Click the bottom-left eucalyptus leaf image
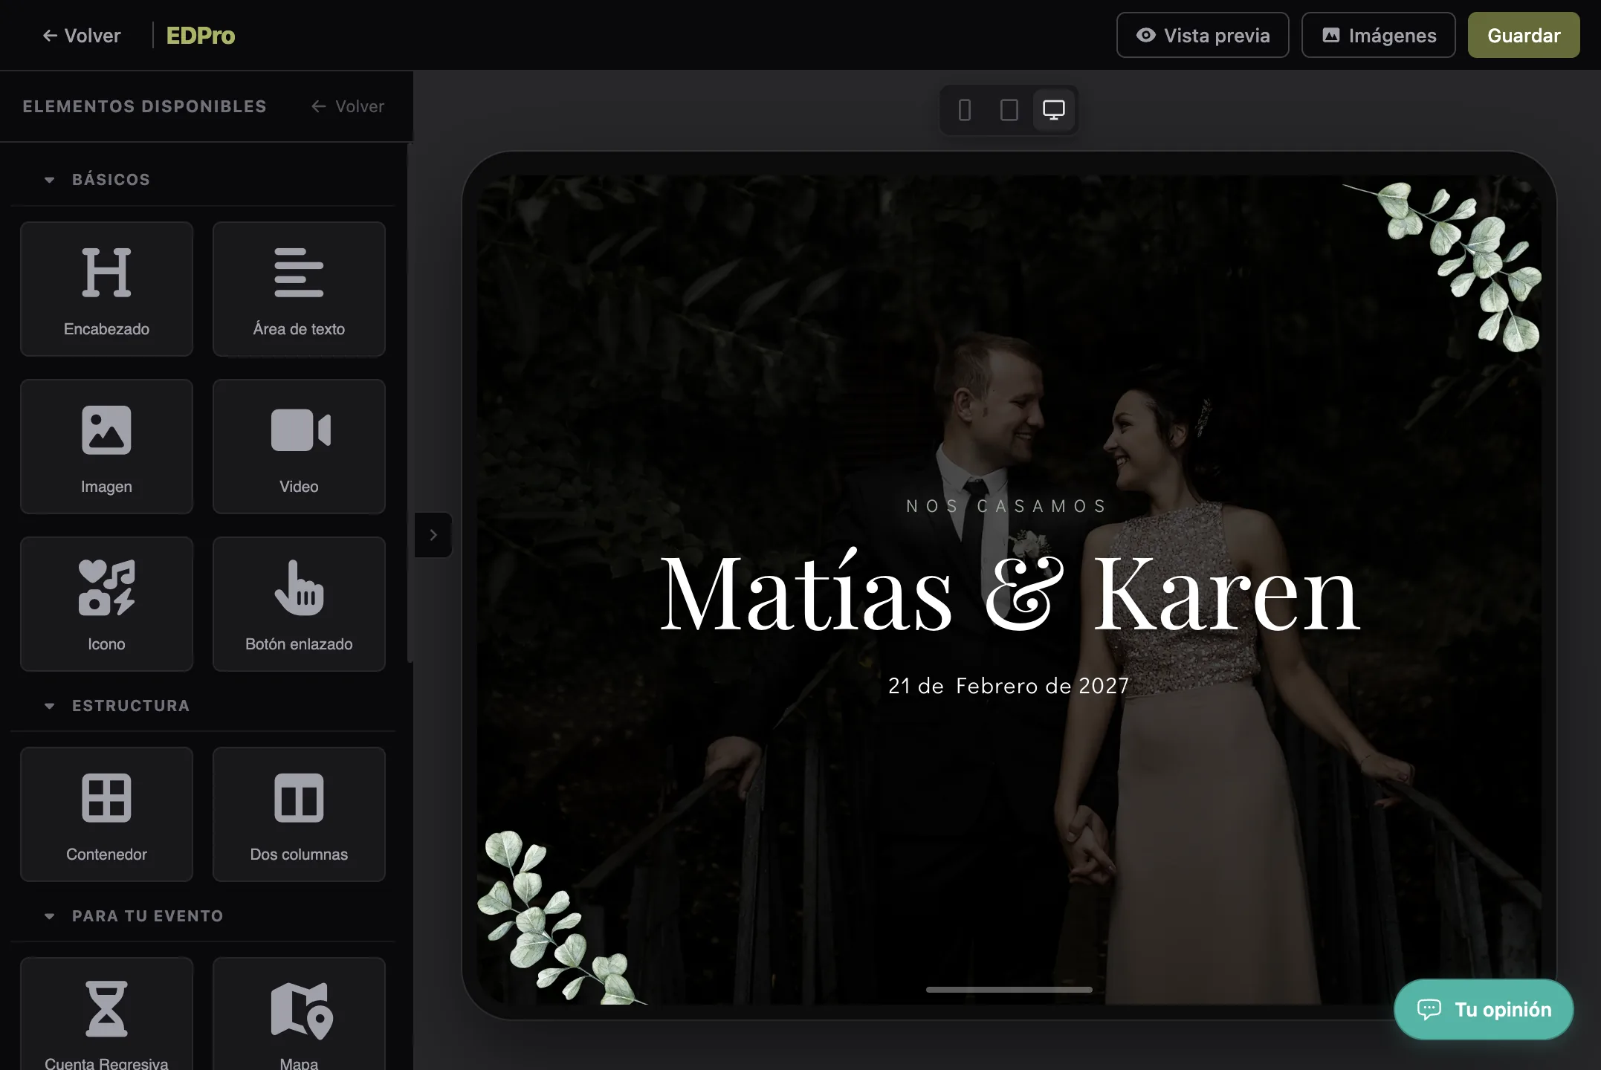This screenshot has width=1601, height=1070. coord(561,918)
